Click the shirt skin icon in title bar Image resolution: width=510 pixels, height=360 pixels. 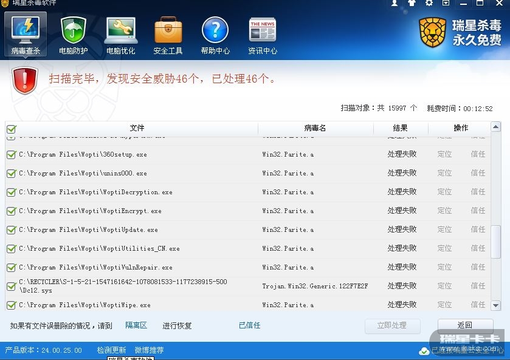(x=412, y=3)
